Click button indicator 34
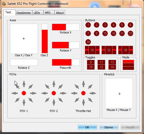The image size is (144, 134). [x=88, y=42]
